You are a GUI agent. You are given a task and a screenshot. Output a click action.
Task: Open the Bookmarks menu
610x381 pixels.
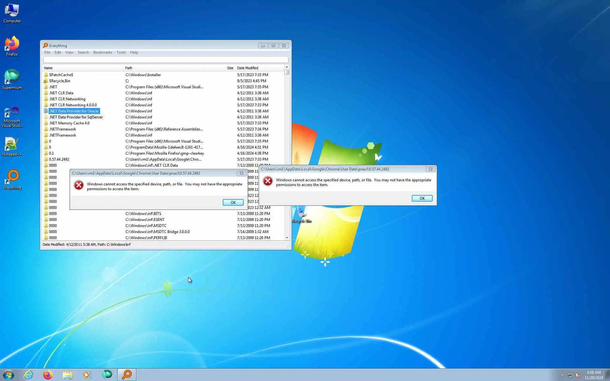[103, 52]
